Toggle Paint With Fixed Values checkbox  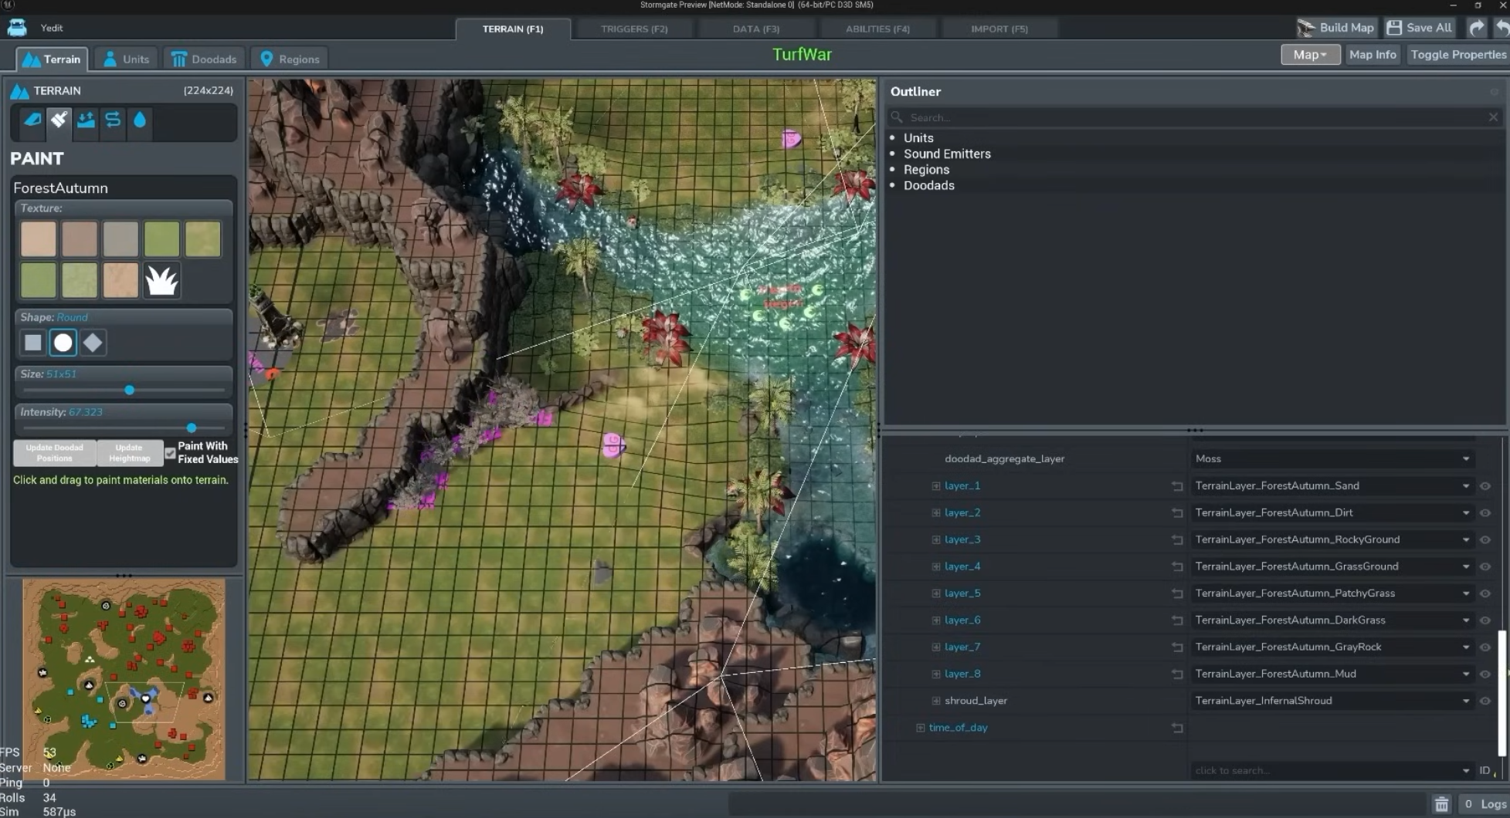click(170, 453)
